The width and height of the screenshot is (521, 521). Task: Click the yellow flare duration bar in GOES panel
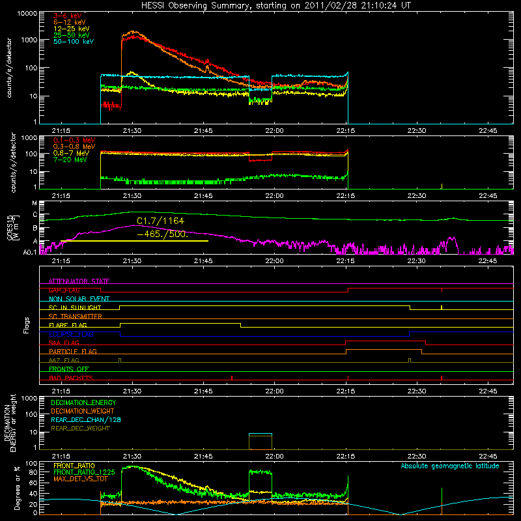coord(134,241)
